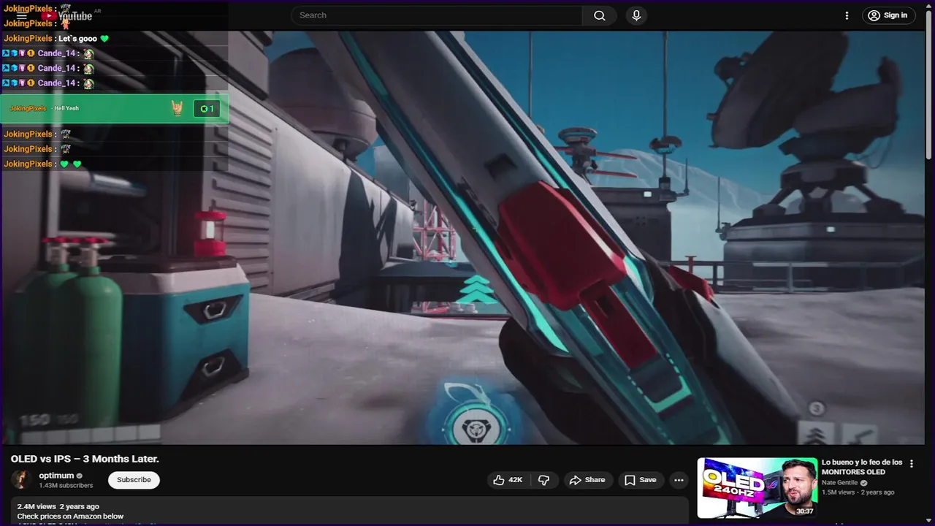
Task: Save the video to a playlist
Action: (x=640, y=480)
